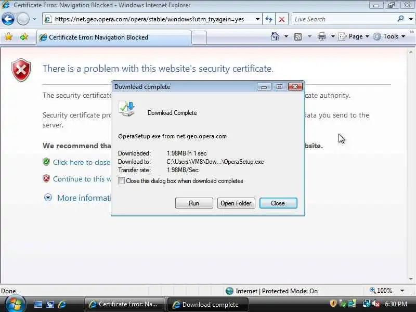
Task: Click the Home icon in command bar
Action: coord(275,36)
